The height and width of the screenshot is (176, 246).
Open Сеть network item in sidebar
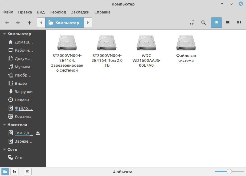(x=23, y=158)
